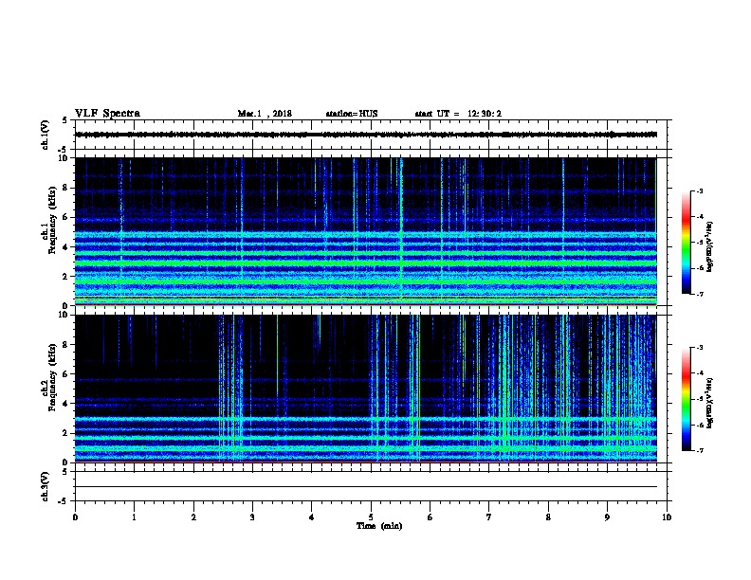Select the date text "Mar.1 , 2018"
Image resolution: width=751 pixels, height=580 pixels.
click(x=265, y=114)
